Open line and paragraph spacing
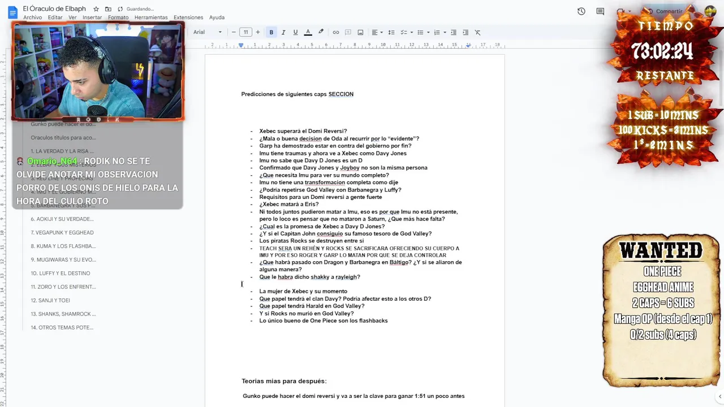Viewport: 724px width, 407px height. coord(391,32)
